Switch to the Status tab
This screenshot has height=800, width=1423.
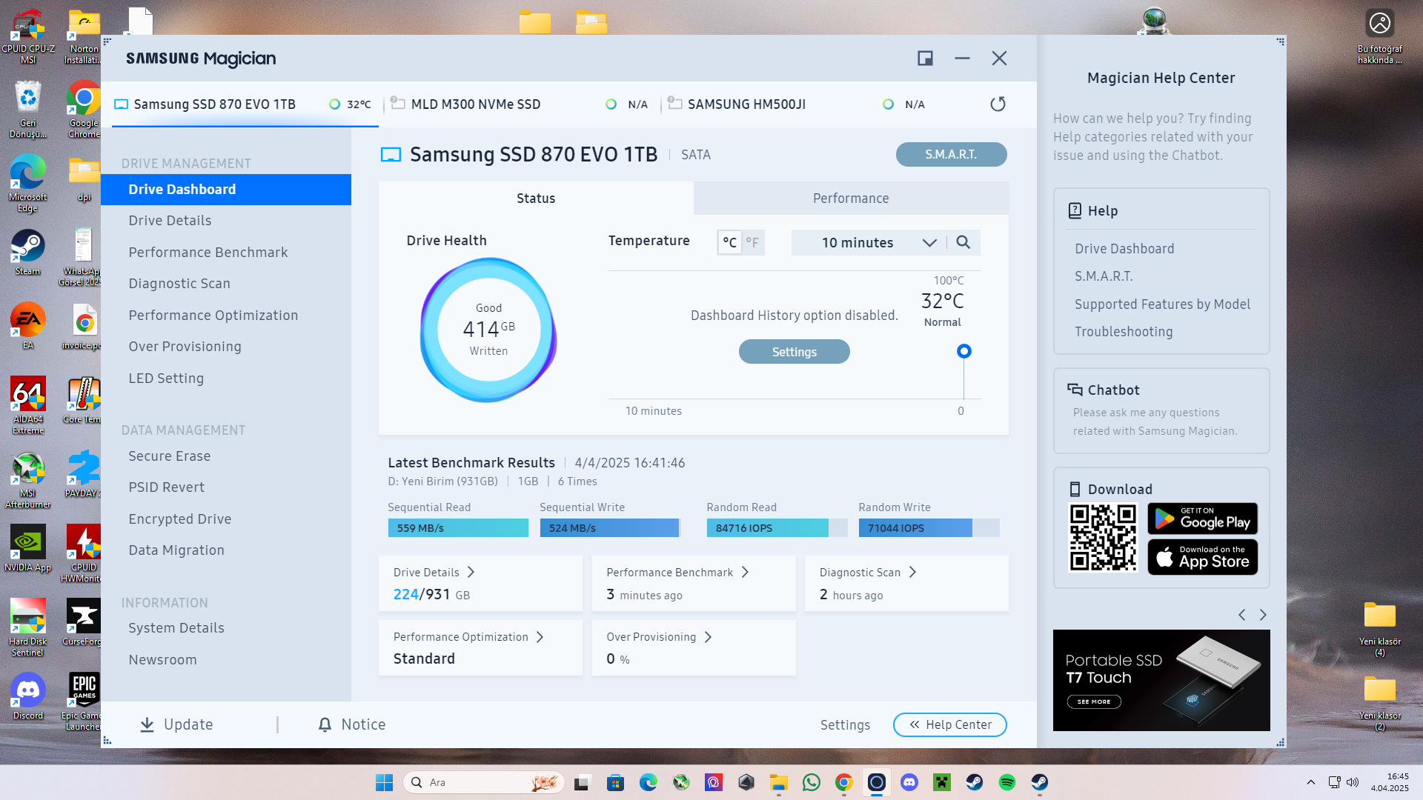pos(536,198)
